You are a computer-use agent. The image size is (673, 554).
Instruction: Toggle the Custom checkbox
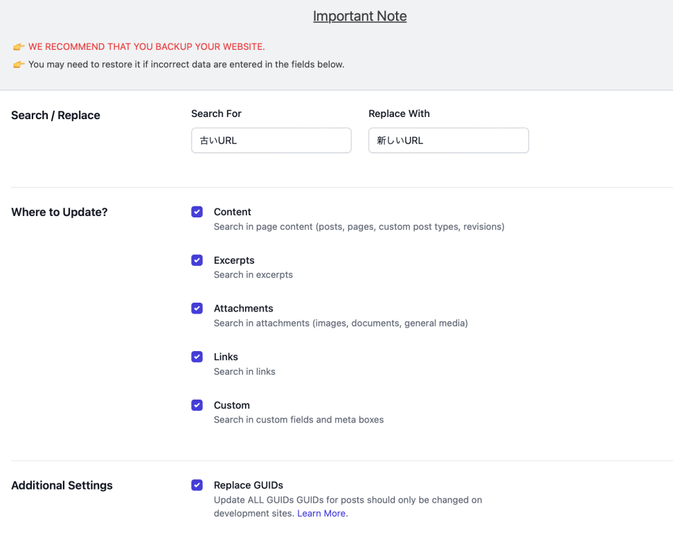coord(197,405)
